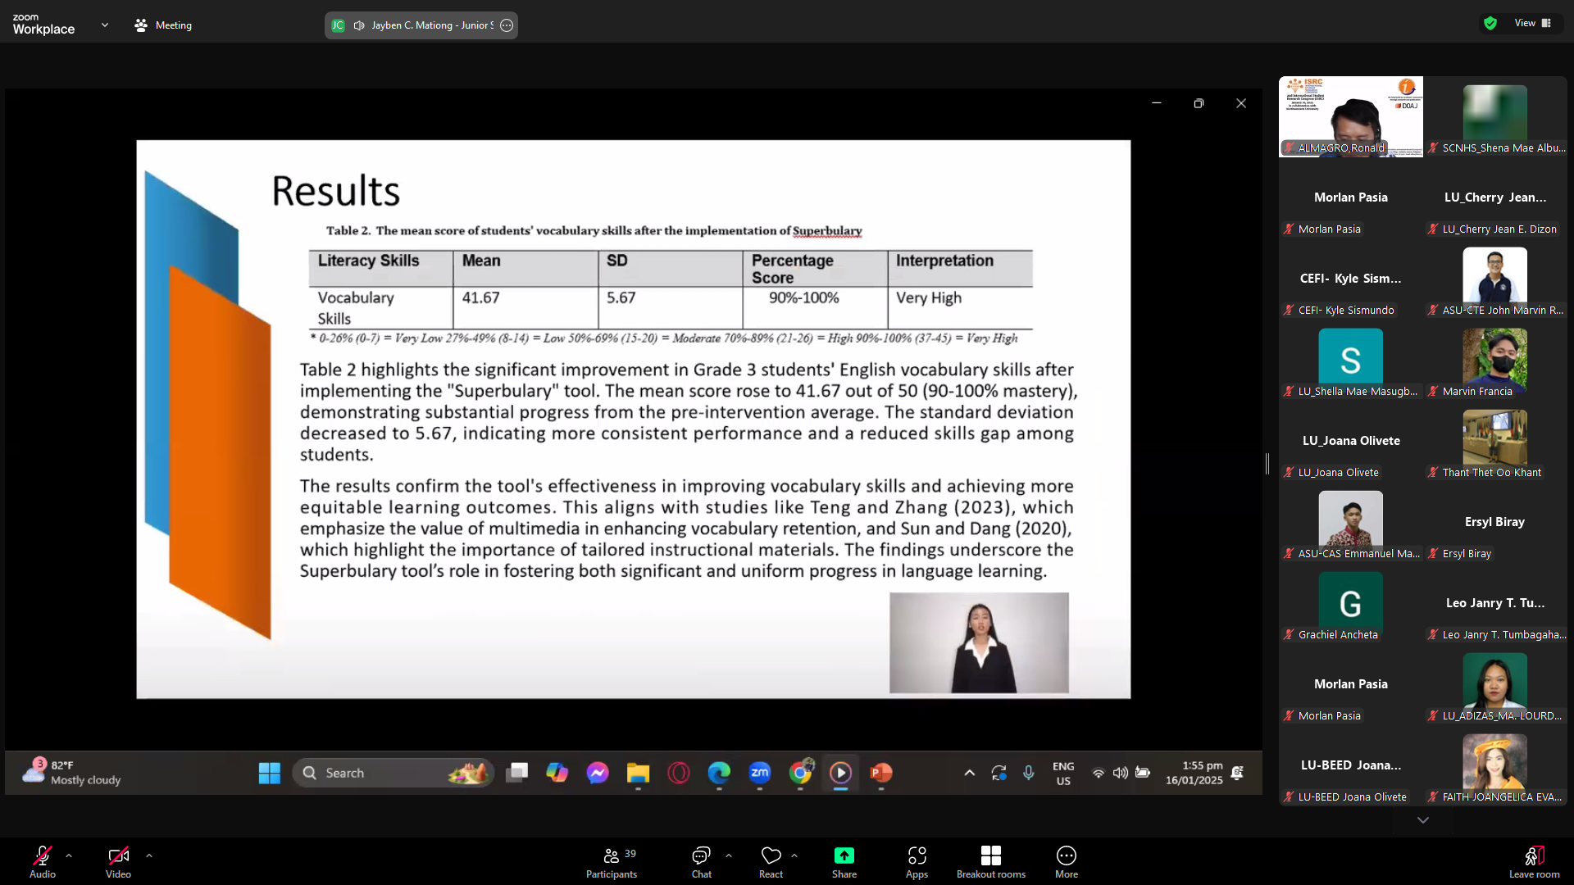
Task: Open the Chat panel
Action: pyautogui.click(x=701, y=861)
